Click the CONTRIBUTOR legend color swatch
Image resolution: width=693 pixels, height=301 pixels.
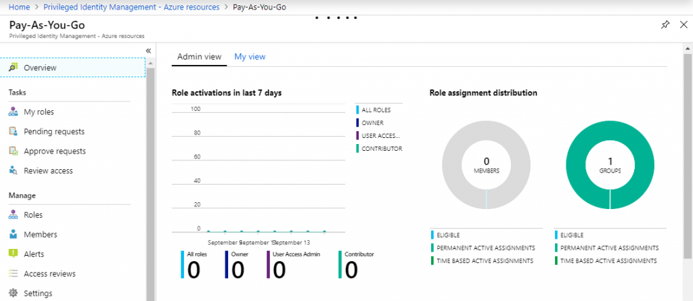click(x=357, y=149)
